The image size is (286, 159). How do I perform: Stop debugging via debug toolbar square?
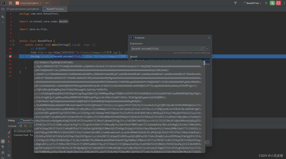click(x=26, y=126)
